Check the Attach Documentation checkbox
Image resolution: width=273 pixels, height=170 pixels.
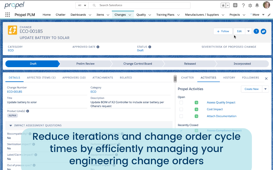point(181,116)
